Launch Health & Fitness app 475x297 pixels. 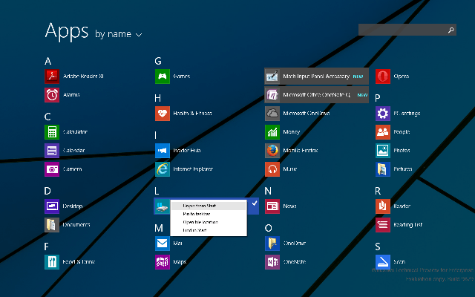(x=183, y=114)
